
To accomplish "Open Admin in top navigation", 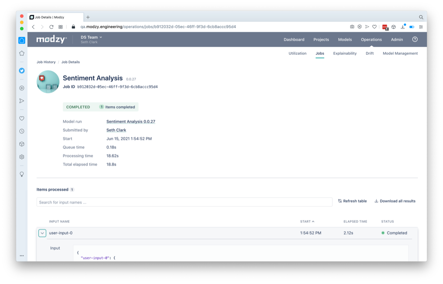I will coord(397,40).
